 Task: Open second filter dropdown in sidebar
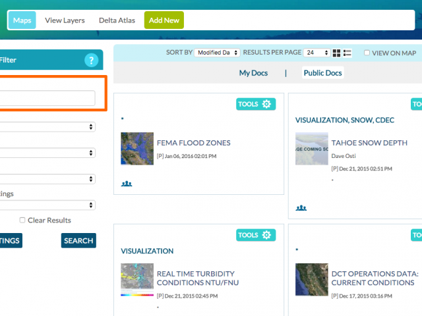pyautogui.click(x=47, y=153)
